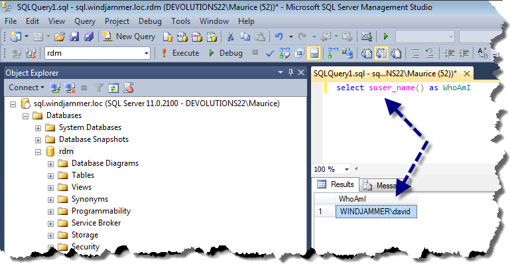
Task: Toggle Include Actual Execution Plan
Action: pyautogui.click(x=333, y=53)
